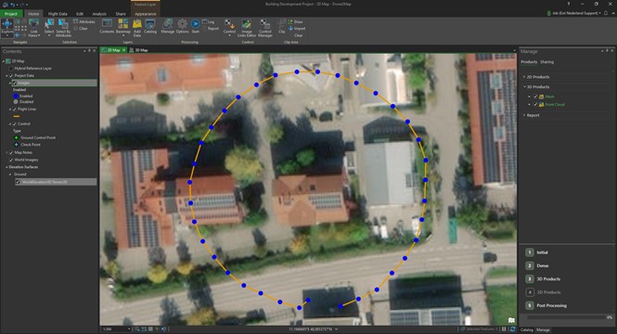Screen dimensions: 617x334
Task: Collapse Elevation Surfaces group
Action: (x=6, y=167)
